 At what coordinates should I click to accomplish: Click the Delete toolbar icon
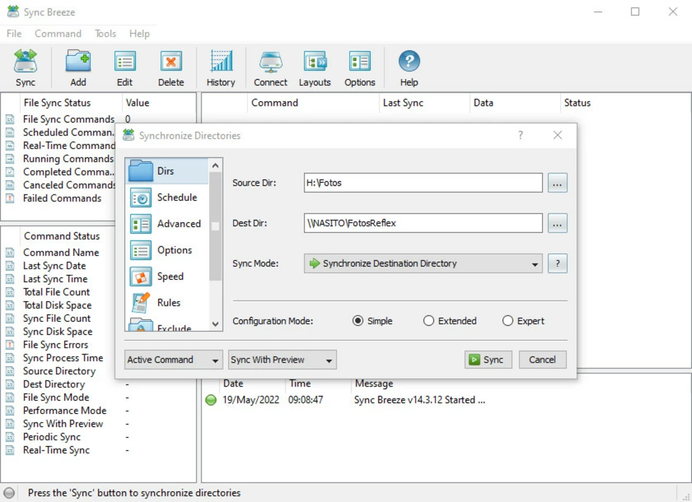click(x=171, y=61)
